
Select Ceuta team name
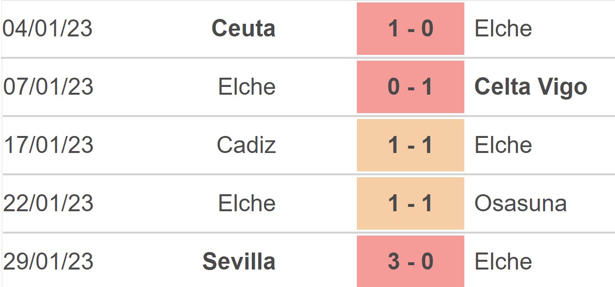coord(244,29)
